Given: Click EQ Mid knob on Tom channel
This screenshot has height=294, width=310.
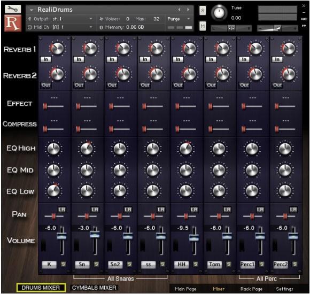Looking at the screenshot, I should coord(219,170).
